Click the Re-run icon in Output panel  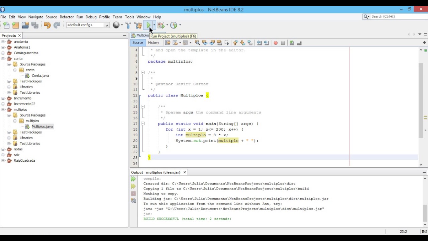(x=133, y=179)
